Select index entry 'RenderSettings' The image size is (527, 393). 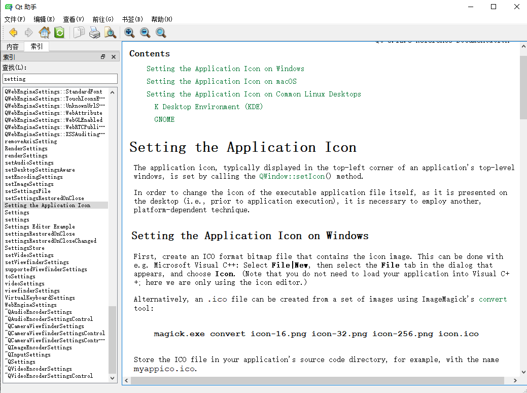(x=56, y=148)
